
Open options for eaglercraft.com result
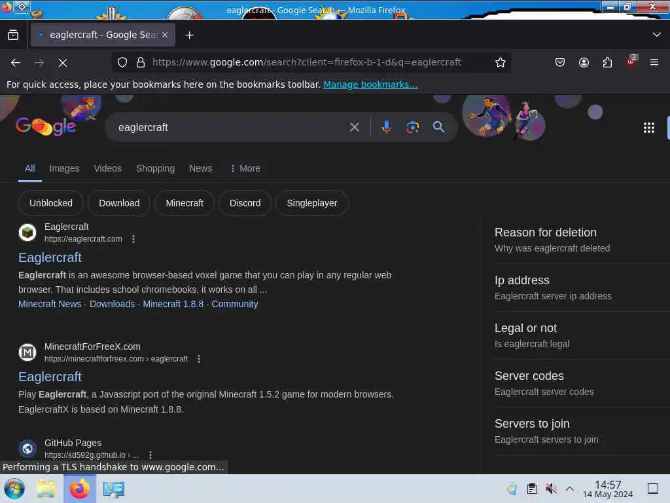pyautogui.click(x=133, y=239)
